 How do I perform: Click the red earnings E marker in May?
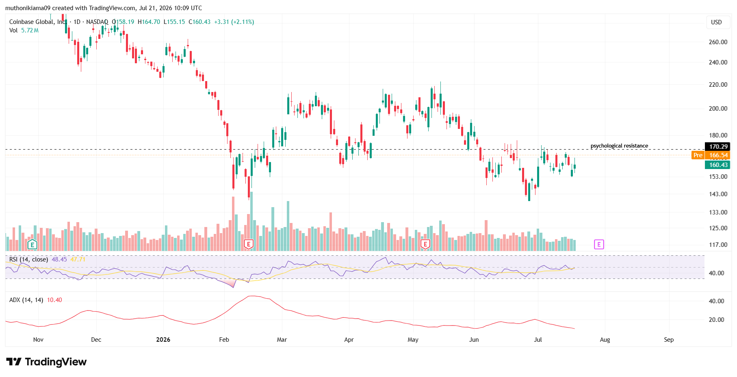click(425, 244)
